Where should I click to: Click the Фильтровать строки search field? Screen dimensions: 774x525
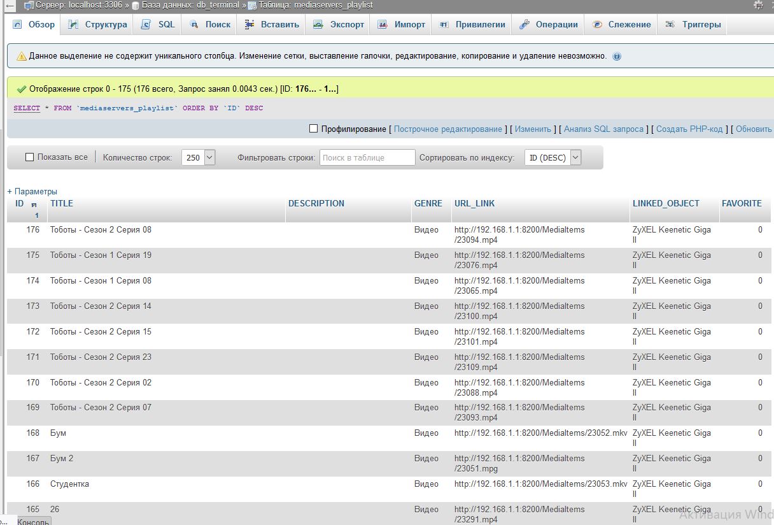[367, 157]
